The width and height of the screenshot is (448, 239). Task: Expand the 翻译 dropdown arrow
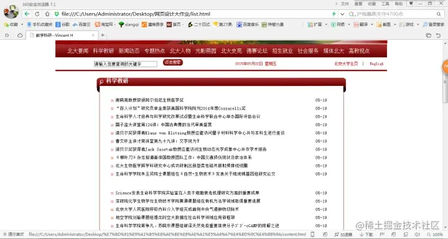coord(372,25)
